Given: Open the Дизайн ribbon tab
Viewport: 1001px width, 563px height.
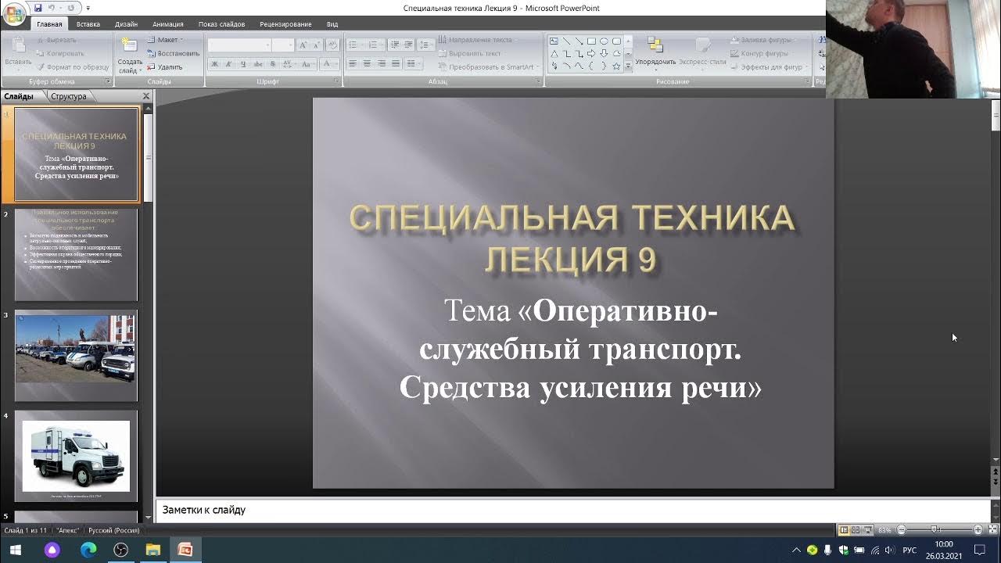Looking at the screenshot, I should tap(126, 24).
